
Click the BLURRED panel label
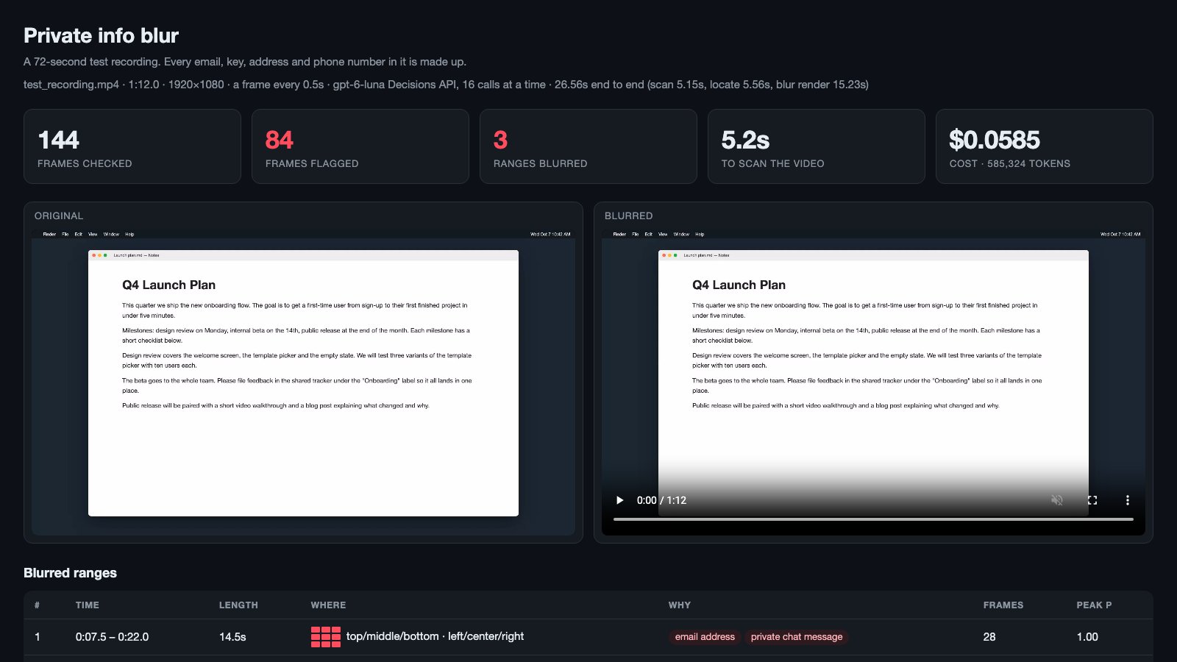628,216
